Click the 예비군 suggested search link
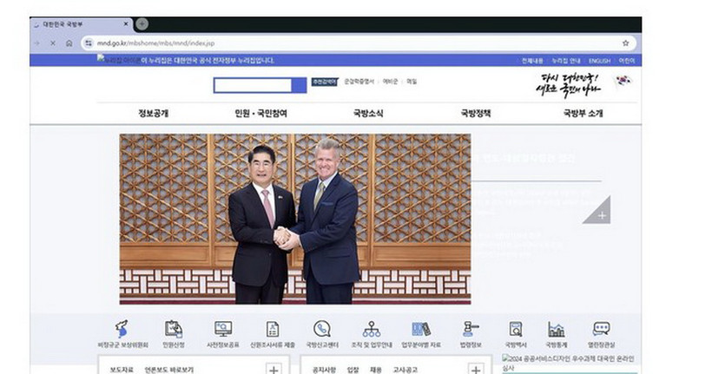712x374 pixels. pyautogui.click(x=390, y=82)
